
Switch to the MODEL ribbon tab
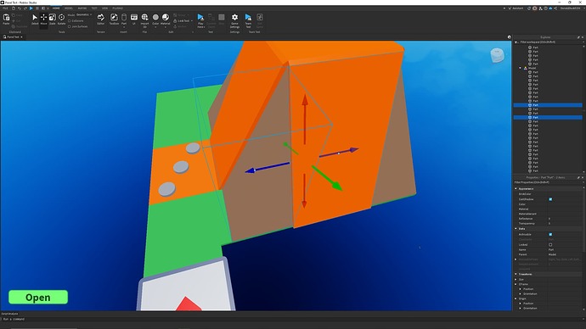click(69, 8)
